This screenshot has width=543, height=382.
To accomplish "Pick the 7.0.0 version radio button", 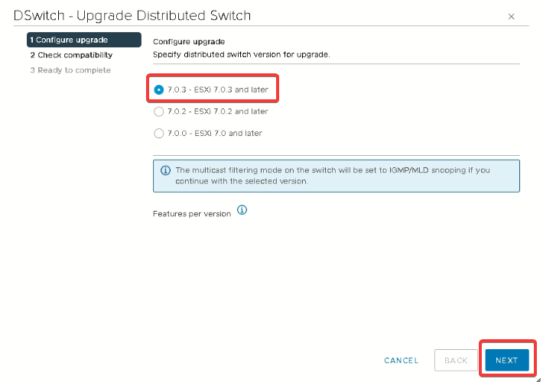I will tap(159, 133).
